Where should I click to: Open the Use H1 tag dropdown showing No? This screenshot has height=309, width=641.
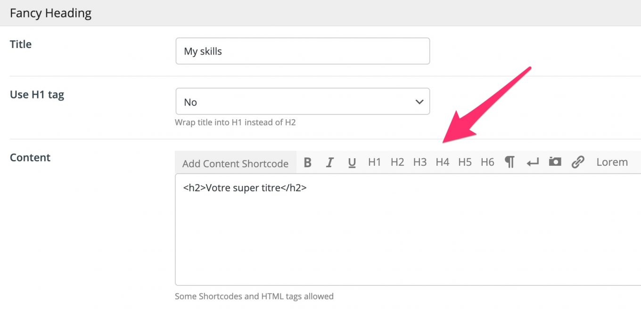302,102
